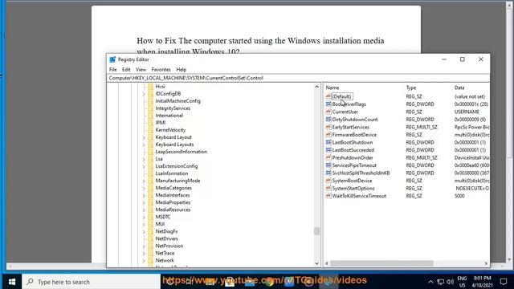Click the folder icon beside IntegrityServices
This screenshot has height=289, width=514.
[150, 108]
